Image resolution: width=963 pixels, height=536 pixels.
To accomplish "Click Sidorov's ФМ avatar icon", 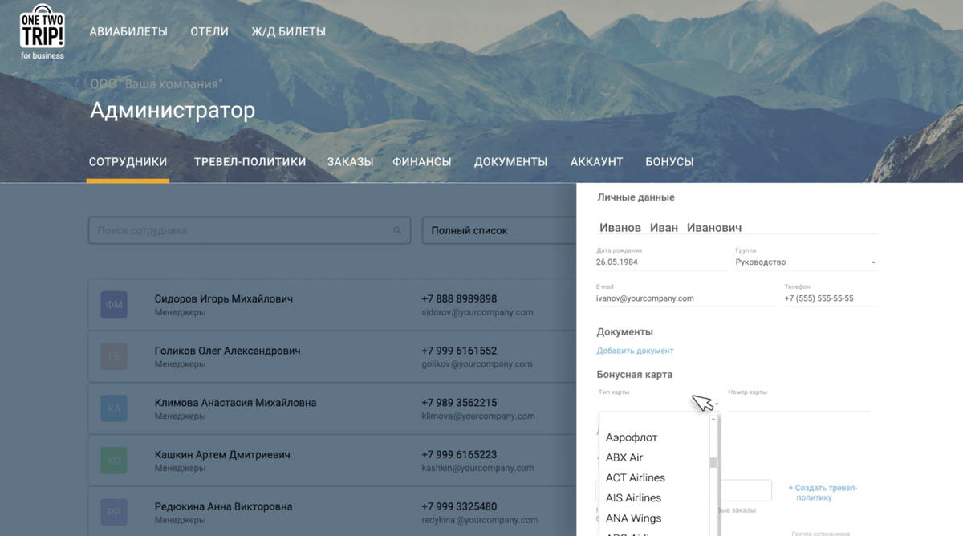I will click(x=114, y=305).
